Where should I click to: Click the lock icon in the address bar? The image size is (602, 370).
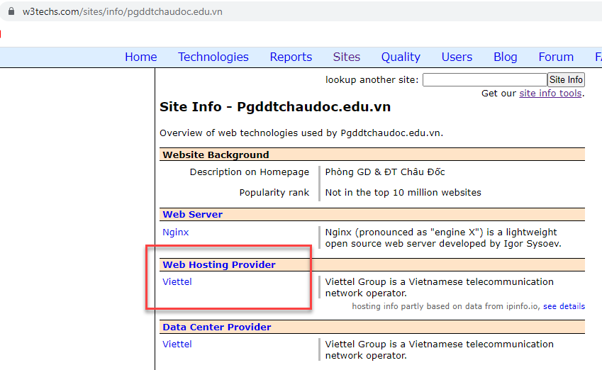(x=11, y=11)
